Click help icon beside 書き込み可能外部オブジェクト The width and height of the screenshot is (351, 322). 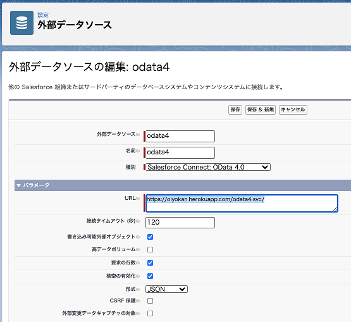coord(138,237)
